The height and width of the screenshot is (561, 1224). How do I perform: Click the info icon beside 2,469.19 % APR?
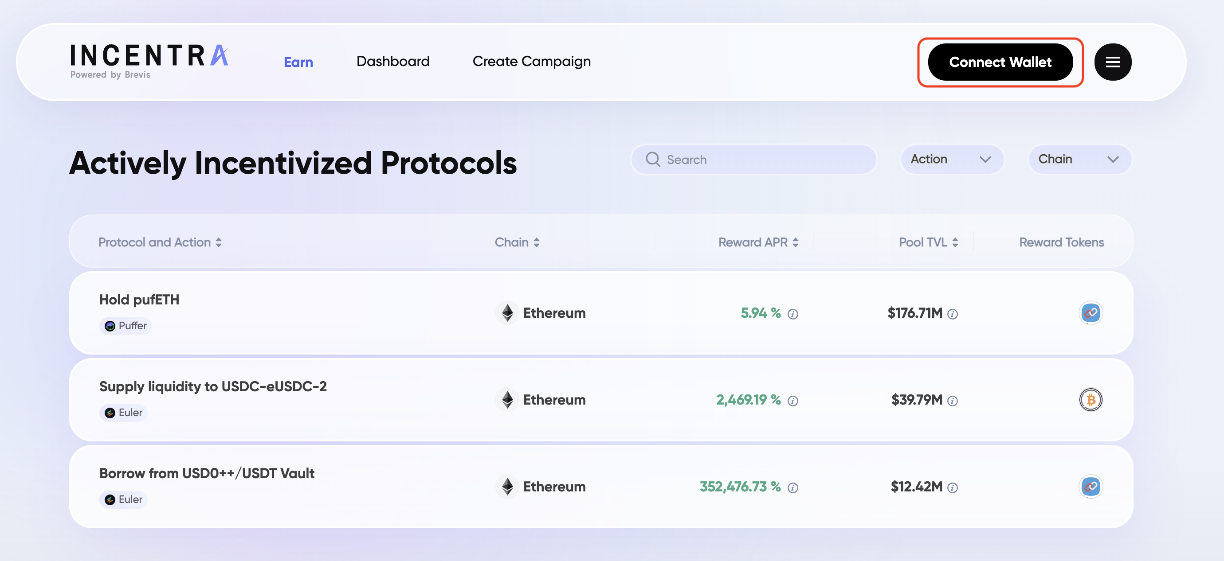792,401
